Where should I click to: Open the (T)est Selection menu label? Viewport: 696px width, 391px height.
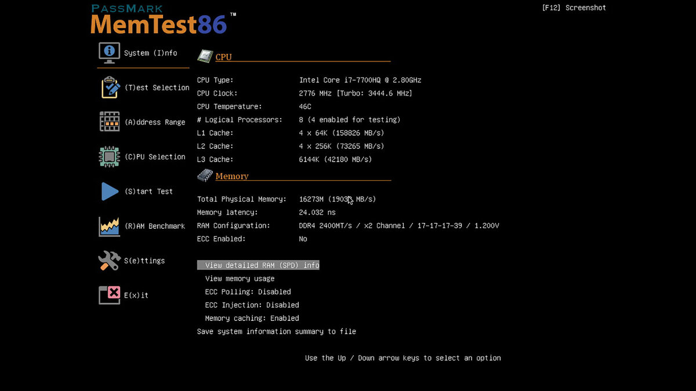(157, 87)
